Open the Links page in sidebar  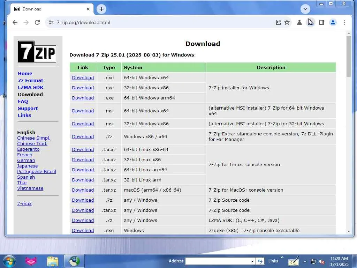coord(24,115)
